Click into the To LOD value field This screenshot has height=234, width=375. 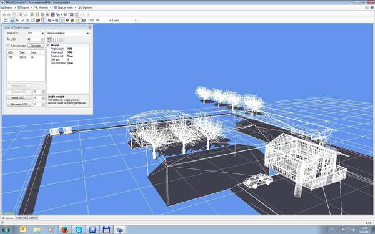coord(34,39)
